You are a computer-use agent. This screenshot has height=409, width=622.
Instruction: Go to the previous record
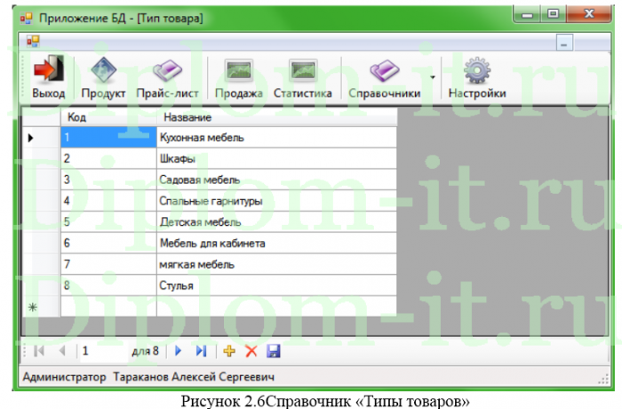pyautogui.click(x=62, y=351)
